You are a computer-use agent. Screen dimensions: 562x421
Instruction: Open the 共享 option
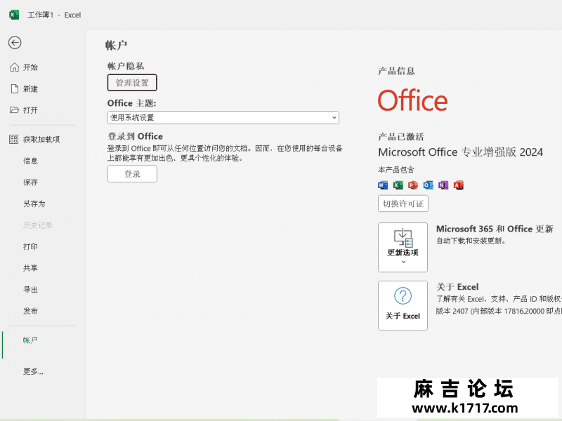(x=30, y=268)
